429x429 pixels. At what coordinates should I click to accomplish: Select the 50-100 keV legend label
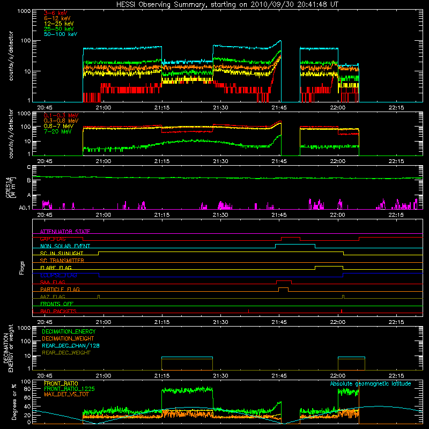click(61, 34)
